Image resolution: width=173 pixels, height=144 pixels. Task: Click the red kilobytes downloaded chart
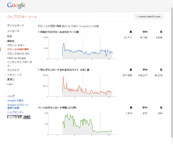[x=83, y=86]
